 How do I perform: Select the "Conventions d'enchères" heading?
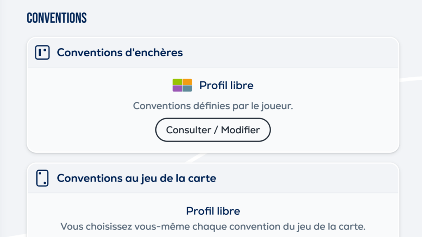coord(120,52)
